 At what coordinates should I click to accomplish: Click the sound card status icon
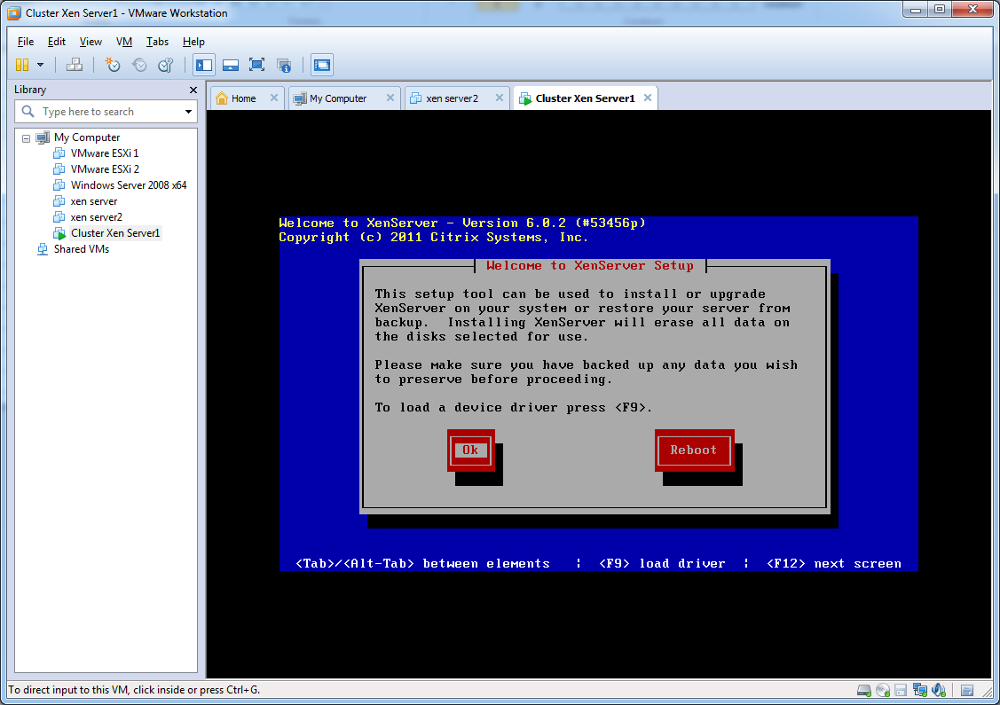point(938,690)
